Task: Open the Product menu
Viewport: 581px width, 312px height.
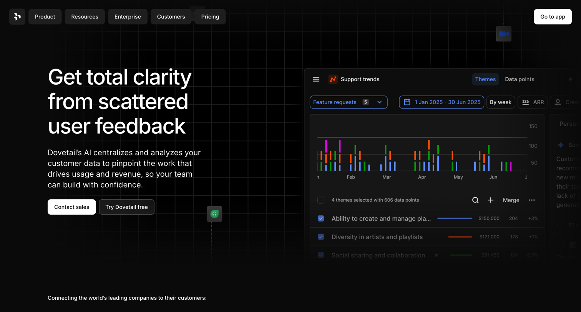Action: [45, 17]
